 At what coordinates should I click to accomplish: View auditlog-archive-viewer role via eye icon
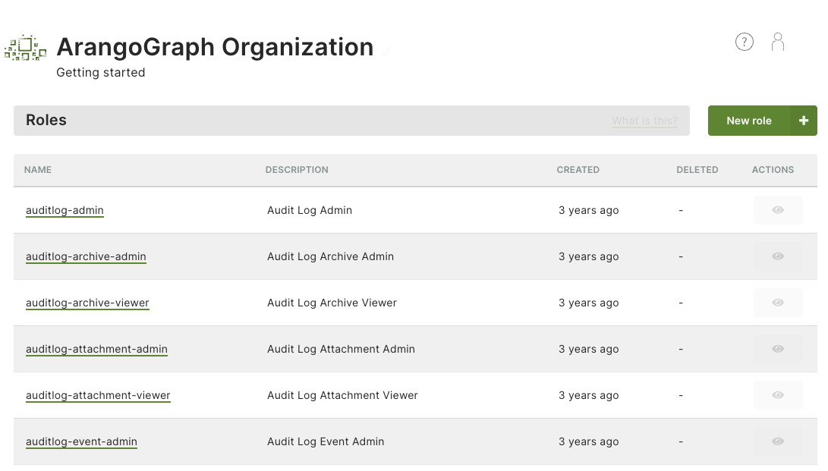[778, 303]
